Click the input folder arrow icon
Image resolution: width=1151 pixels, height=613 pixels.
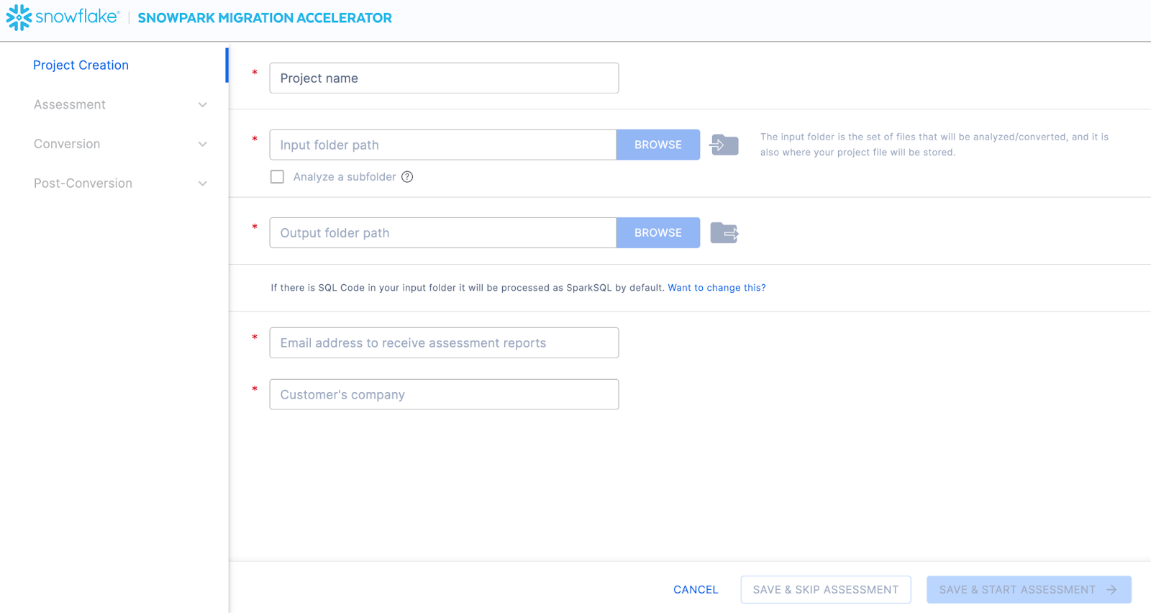tap(724, 145)
